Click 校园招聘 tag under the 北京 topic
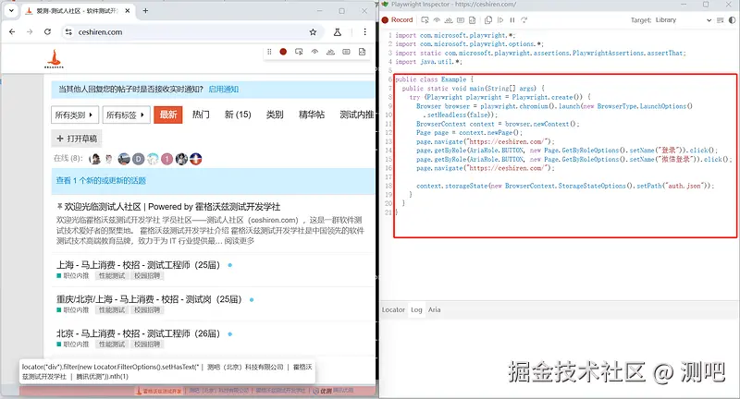Image resolution: width=740 pixels, height=399 pixels. point(147,345)
